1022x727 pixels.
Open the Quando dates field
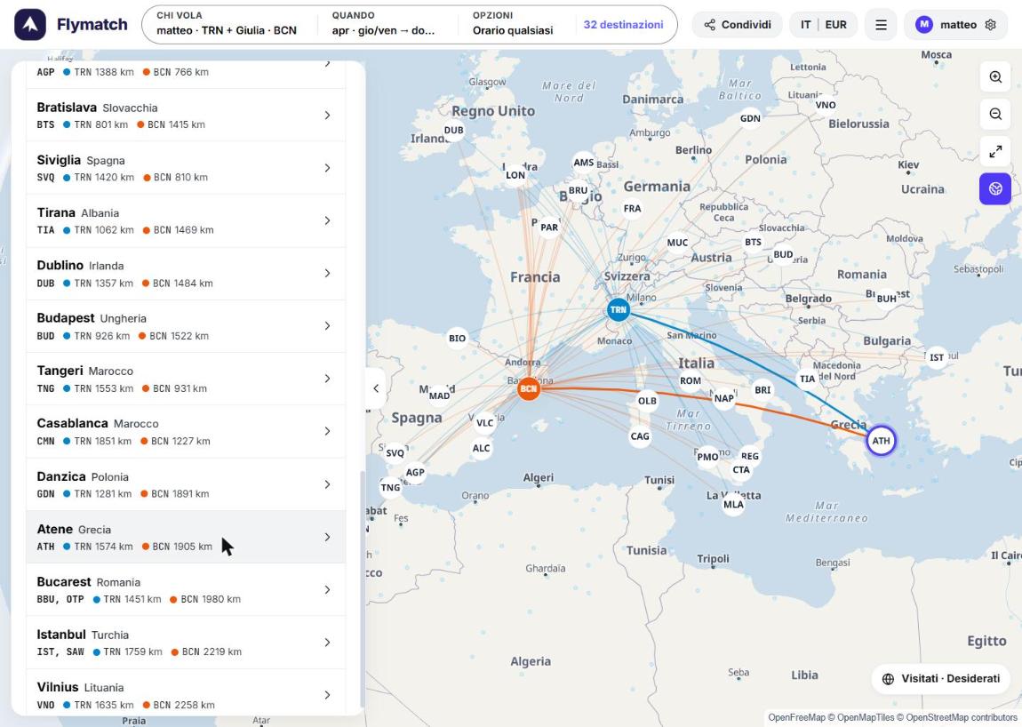point(384,24)
